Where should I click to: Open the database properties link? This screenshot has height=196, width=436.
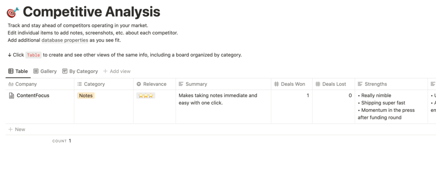coord(65,40)
